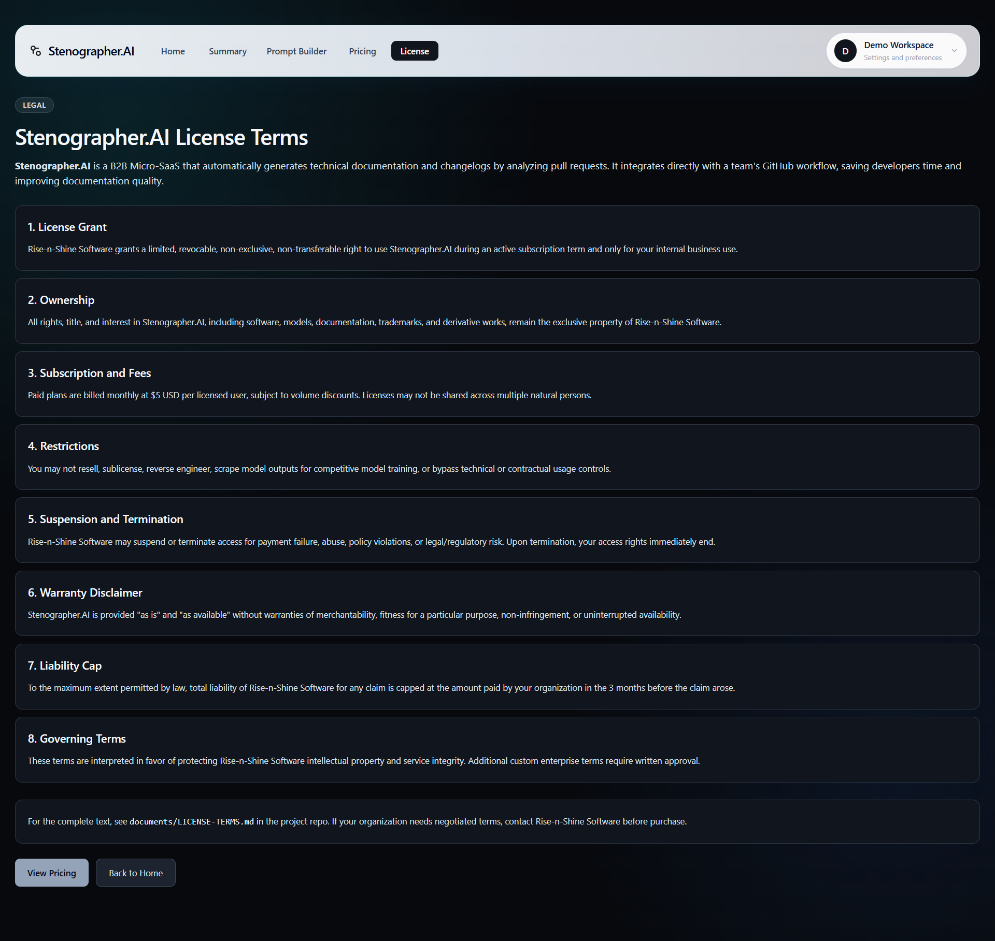Viewport: 995px width, 941px height.
Task: Click the View Pricing button
Action: 52,873
